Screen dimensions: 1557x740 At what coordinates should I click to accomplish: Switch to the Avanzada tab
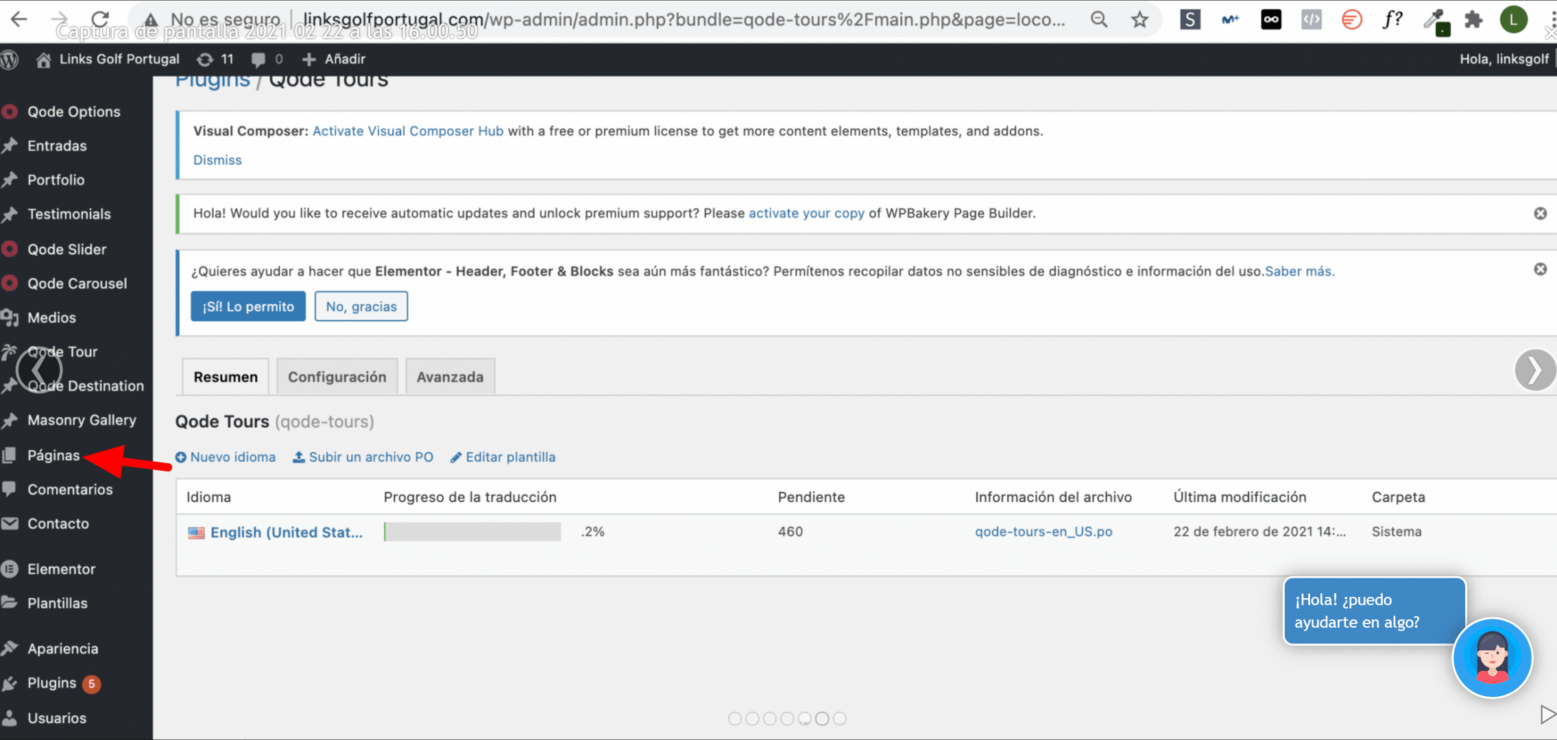pos(450,377)
